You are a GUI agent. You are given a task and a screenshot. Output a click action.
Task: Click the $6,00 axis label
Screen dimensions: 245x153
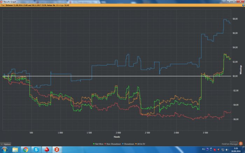[x=235, y=33]
